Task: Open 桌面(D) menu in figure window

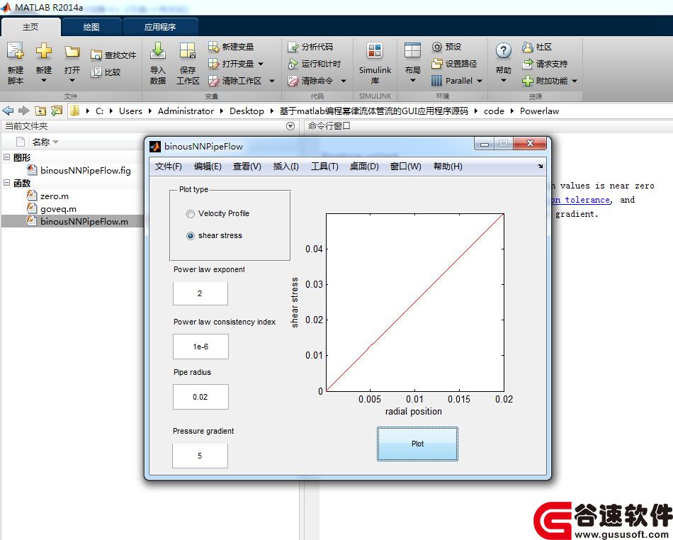Action: 364,167
